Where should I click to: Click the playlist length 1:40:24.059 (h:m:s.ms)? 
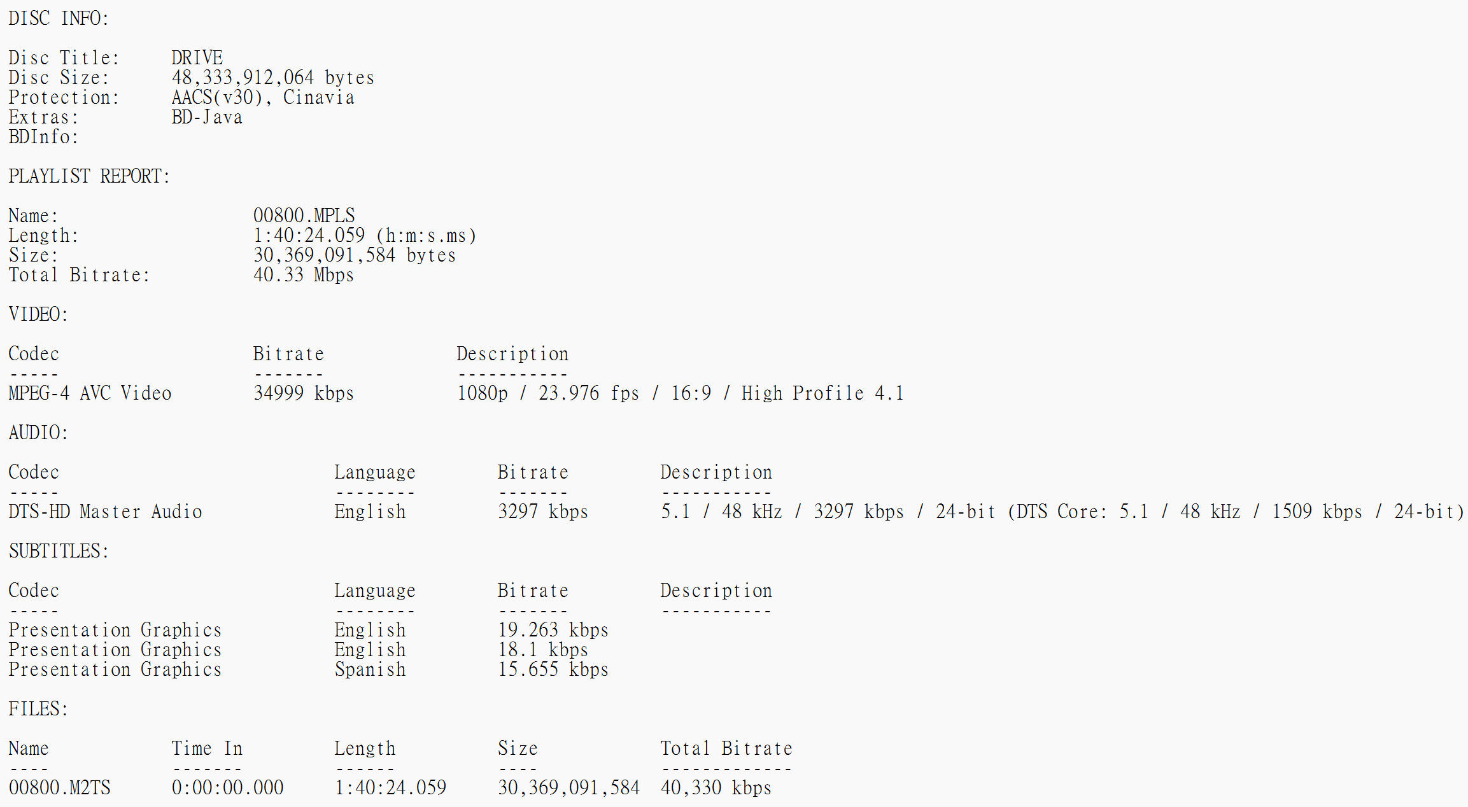tap(364, 235)
